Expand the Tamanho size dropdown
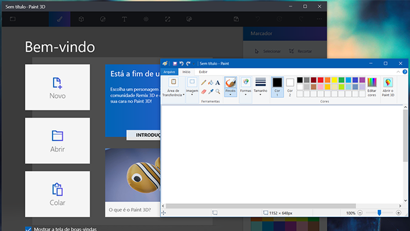 click(260, 94)
